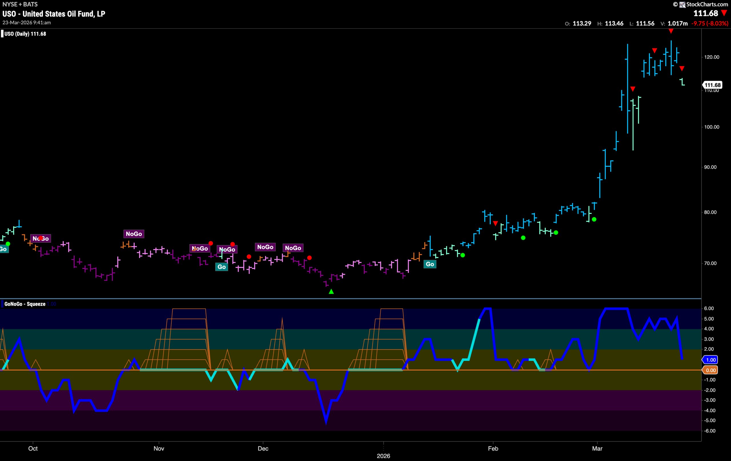The image size is (731, 461).
Task: Click the 23-Mar-2026 9:41:am timestamp
Action: (x=27, y=23)
